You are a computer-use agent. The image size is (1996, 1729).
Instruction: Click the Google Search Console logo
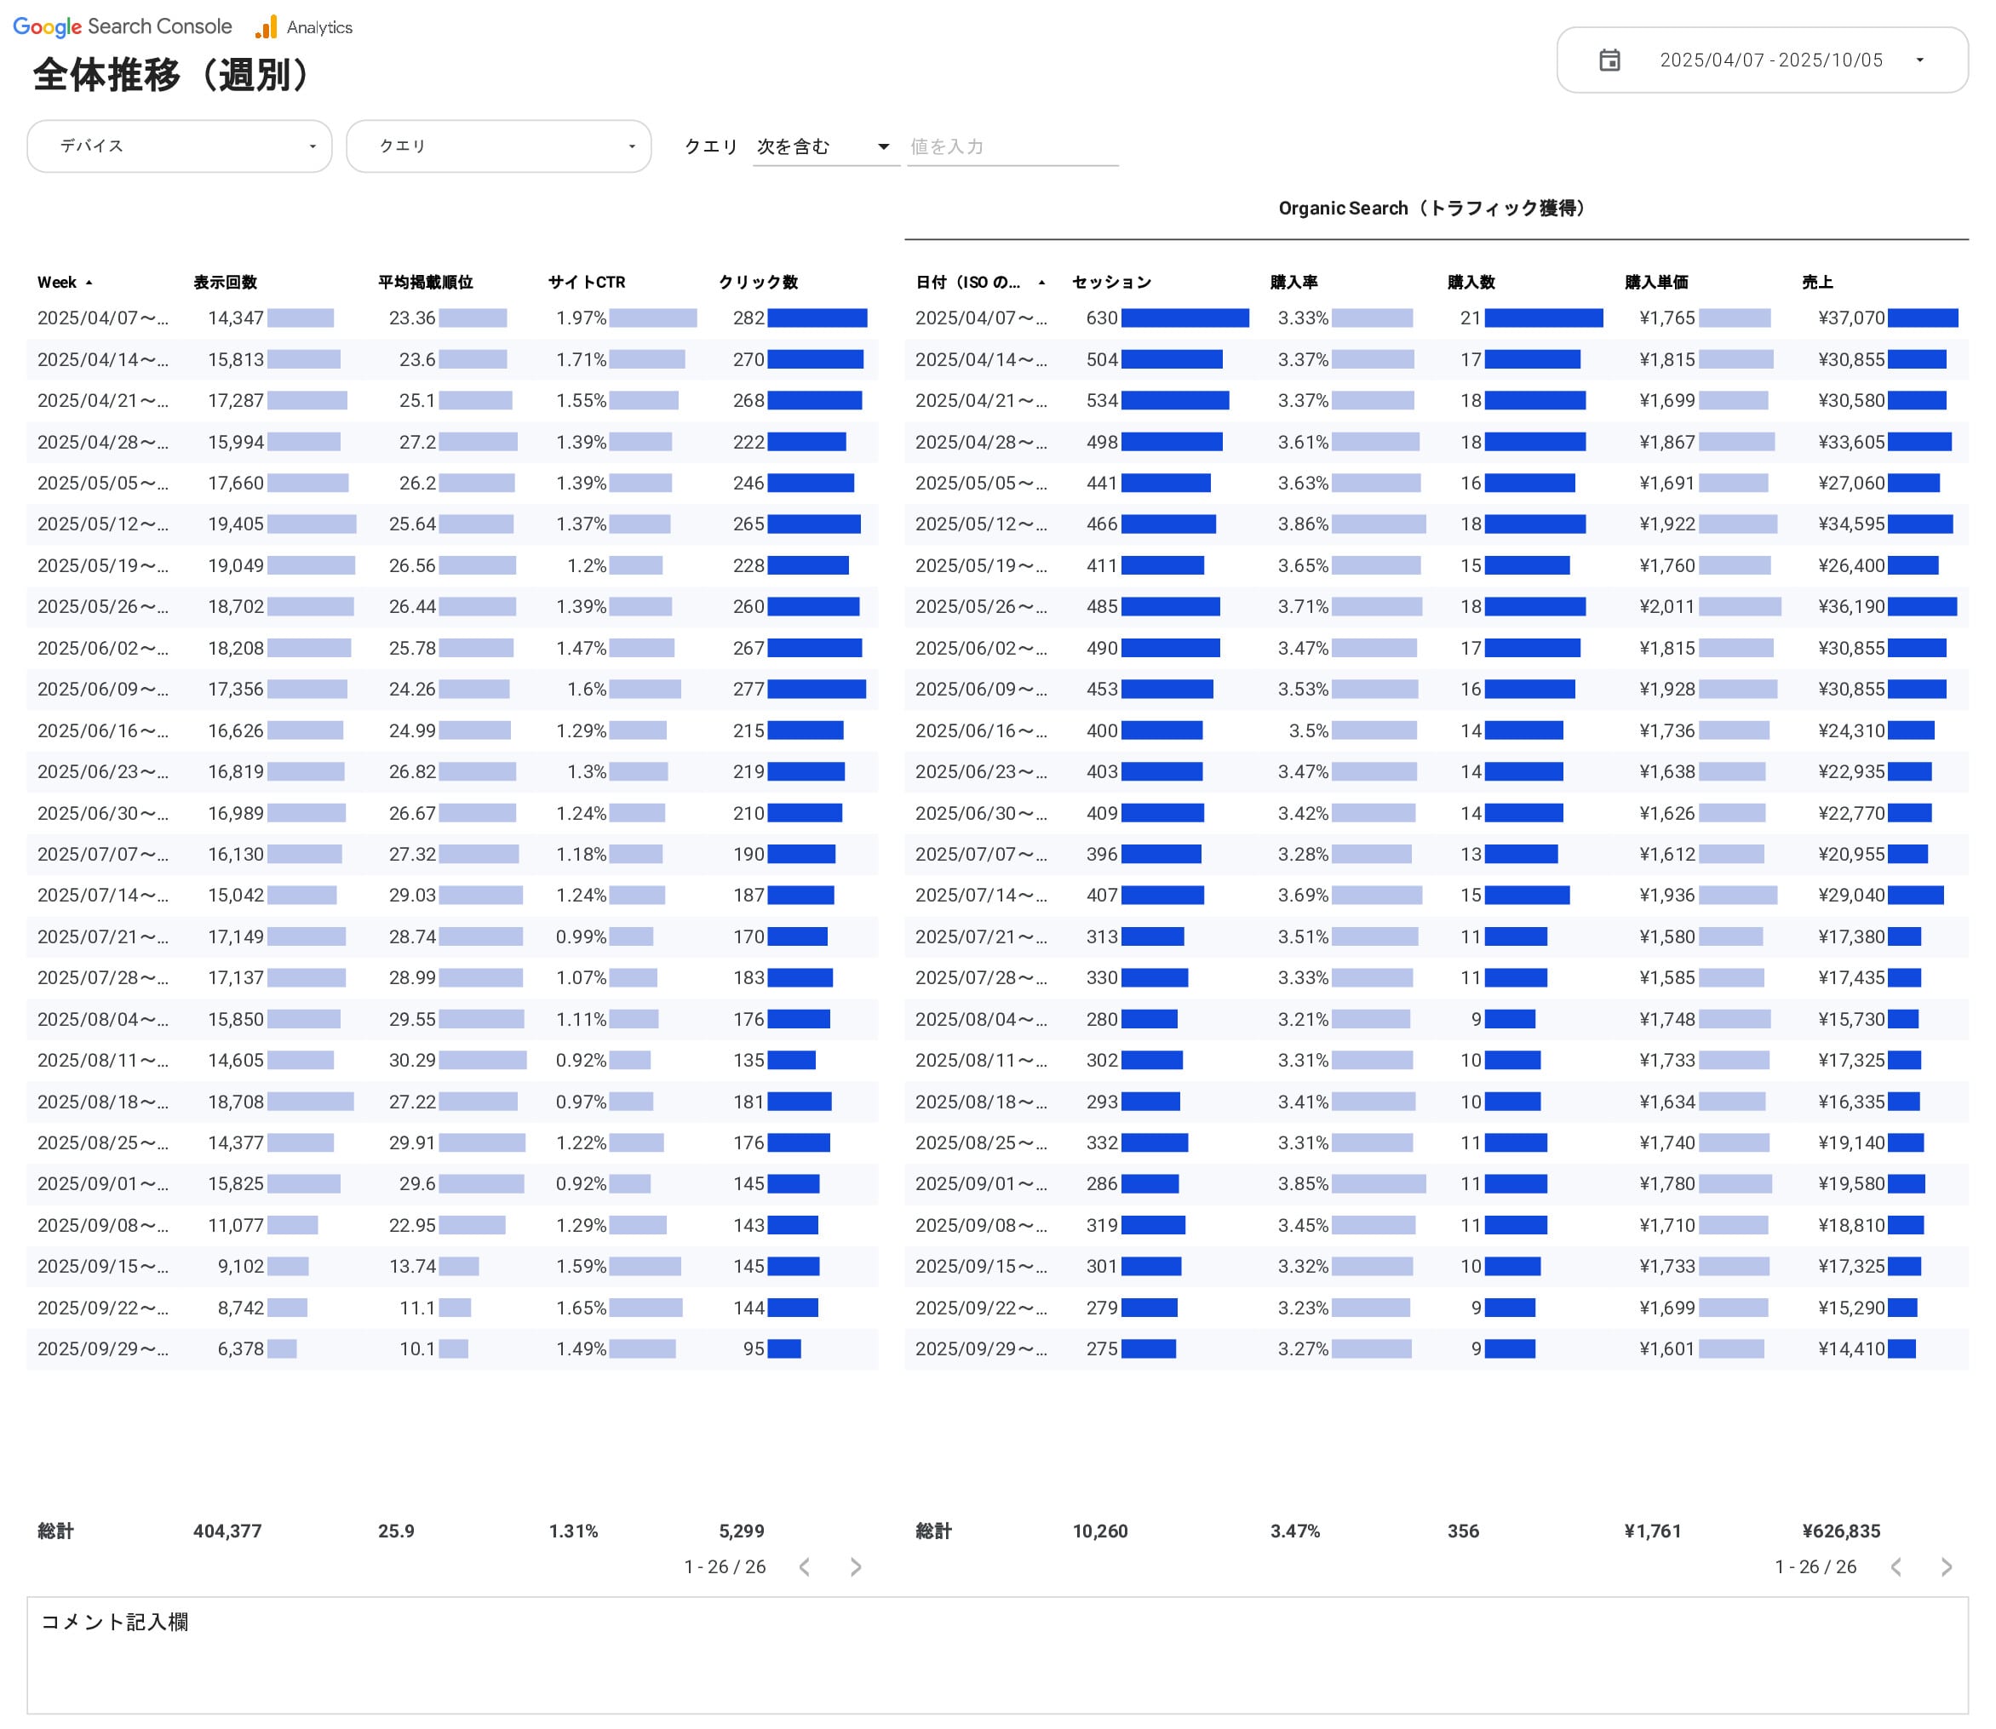(x=123, y=27)
